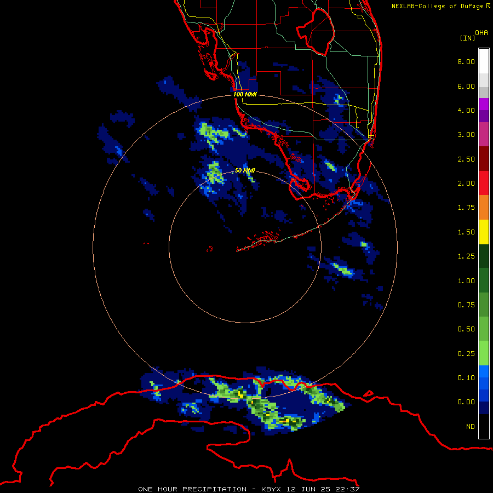This screenshot has height=493, width=493.
Task: Select the bright magenta legend swatch
Action: coord(484,104)
